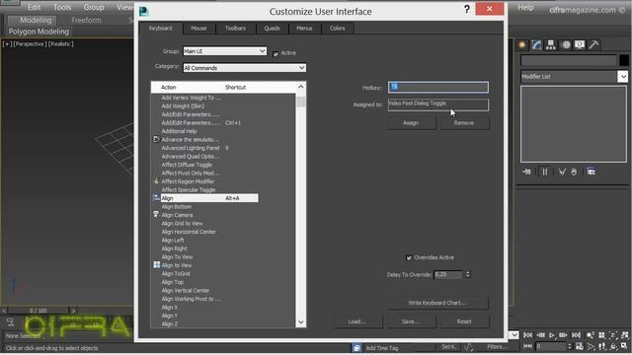The width and height of the screenshot is (632, 355).
Task: Click the Remove button
Action: [x=464, y=122]
